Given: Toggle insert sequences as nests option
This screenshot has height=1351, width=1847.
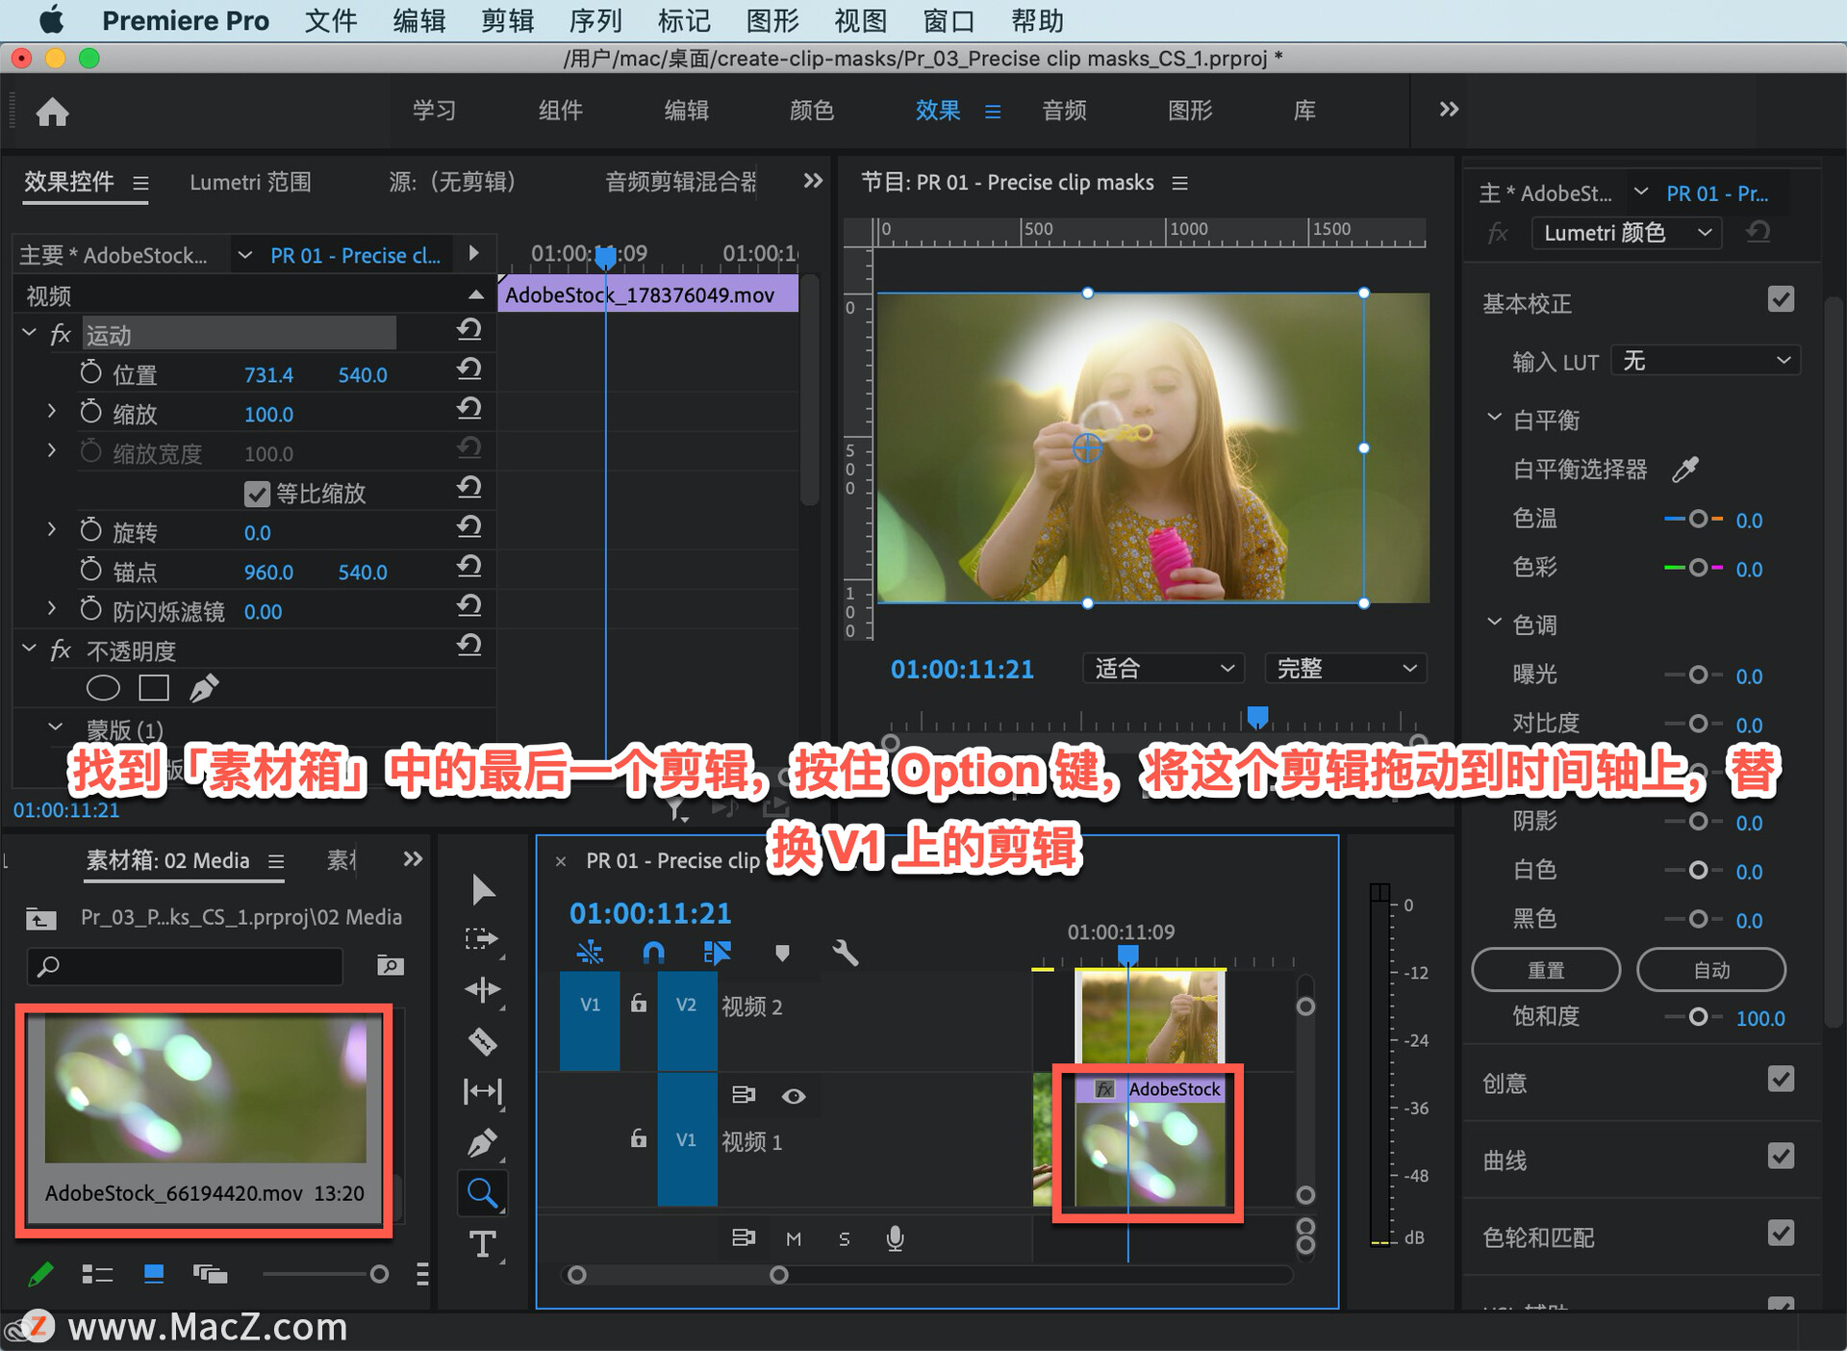Looking at the screenshot, I should (x=590, y=953).
